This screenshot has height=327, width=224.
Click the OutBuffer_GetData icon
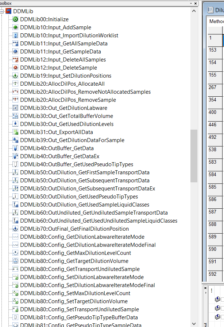(15, 148)
